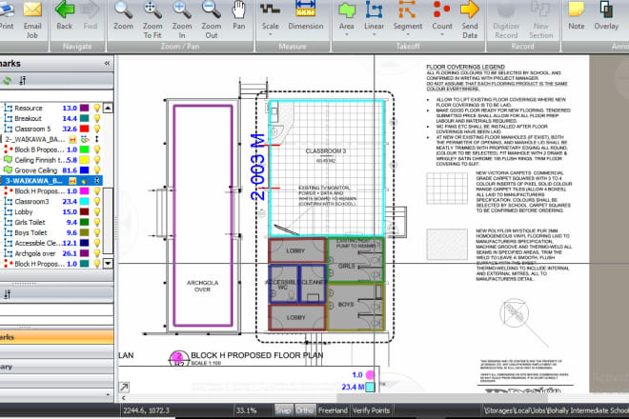Toggle the Ortho status button
Viewport: 629px width, 419px height.
(x=304, y=410)
